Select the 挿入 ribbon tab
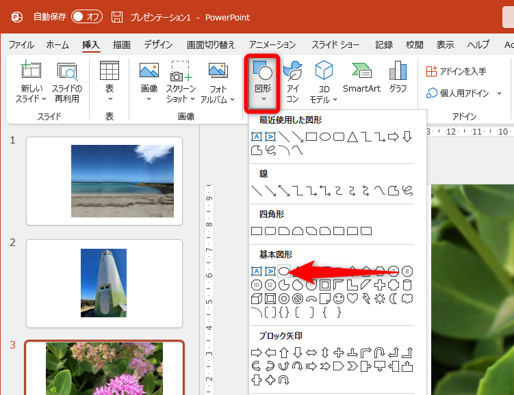The height and width of the screenshot is (395, 514). tap(91, 44)
